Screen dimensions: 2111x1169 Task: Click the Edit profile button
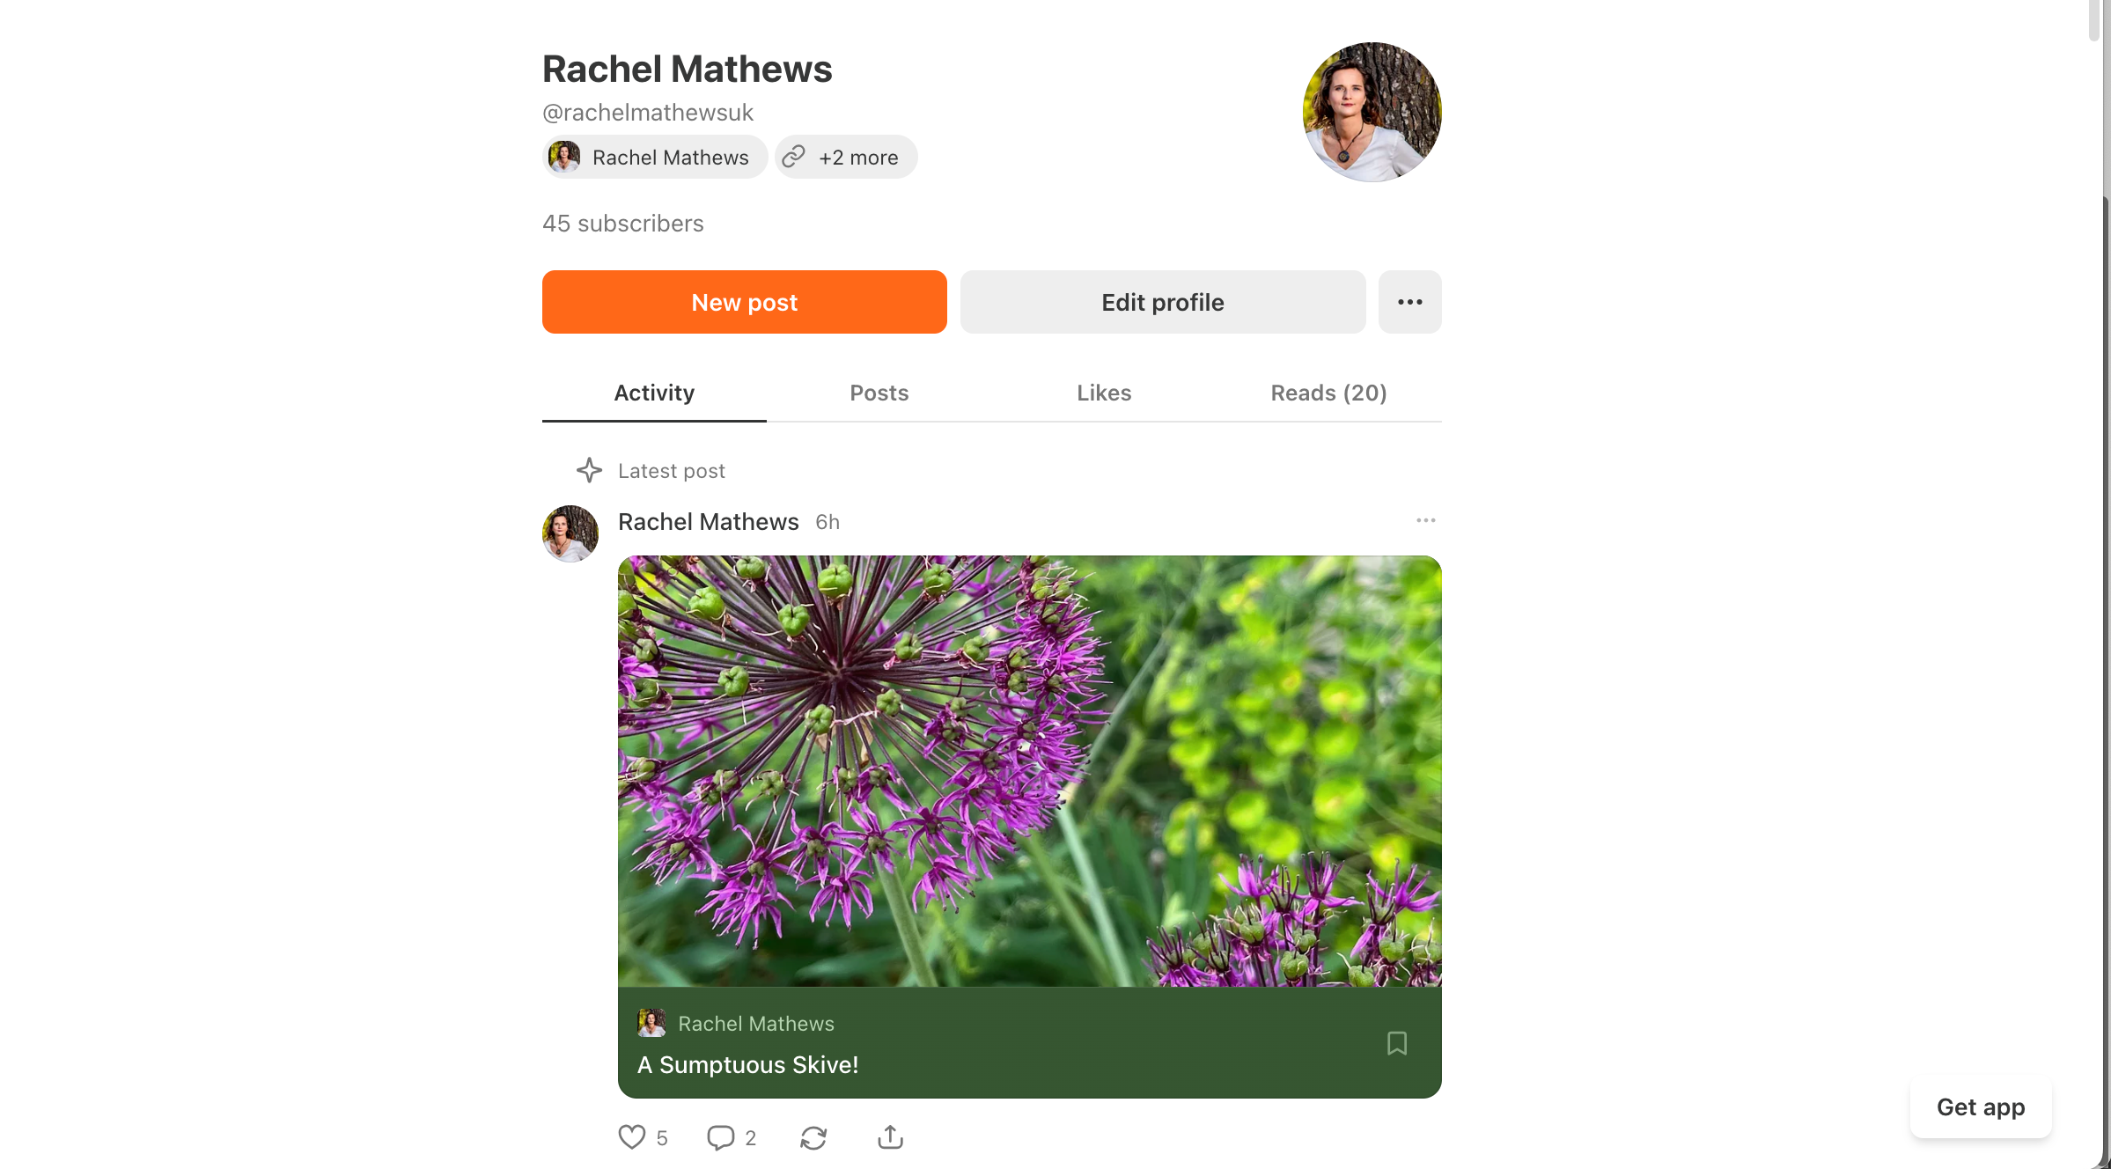tap(1163, 302)
